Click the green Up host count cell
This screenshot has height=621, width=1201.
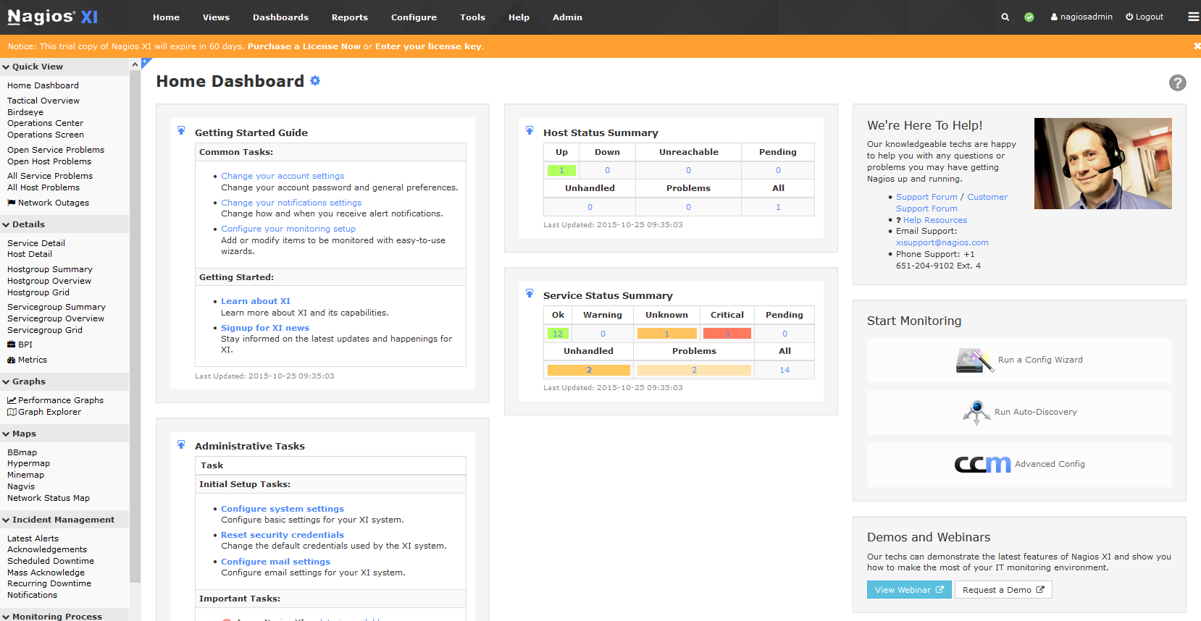(561, 170)
